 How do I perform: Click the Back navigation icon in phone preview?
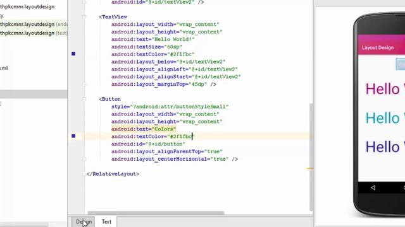(373, 188)
